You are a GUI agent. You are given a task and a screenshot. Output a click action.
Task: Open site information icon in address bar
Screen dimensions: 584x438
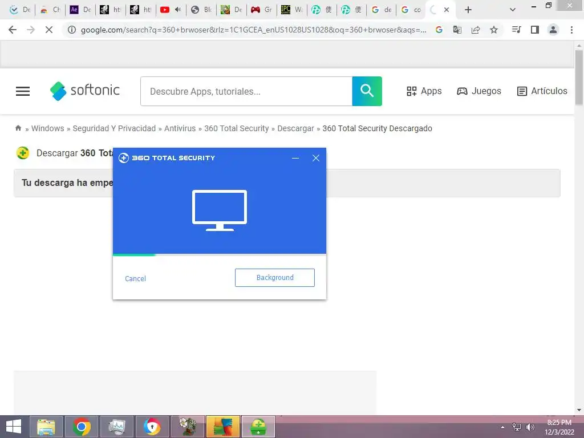pos(71,30)
